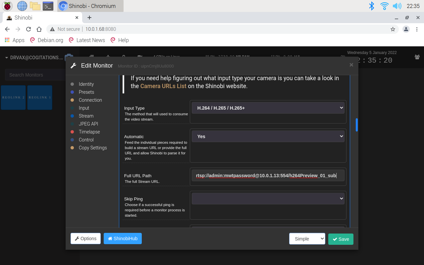
Task: Open the Help bookmark
Action: (x=120, y=40)
